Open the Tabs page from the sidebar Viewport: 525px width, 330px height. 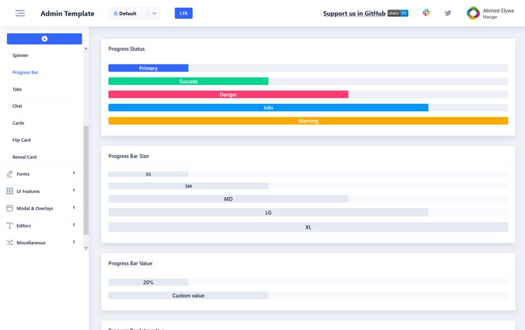point(16,89)
